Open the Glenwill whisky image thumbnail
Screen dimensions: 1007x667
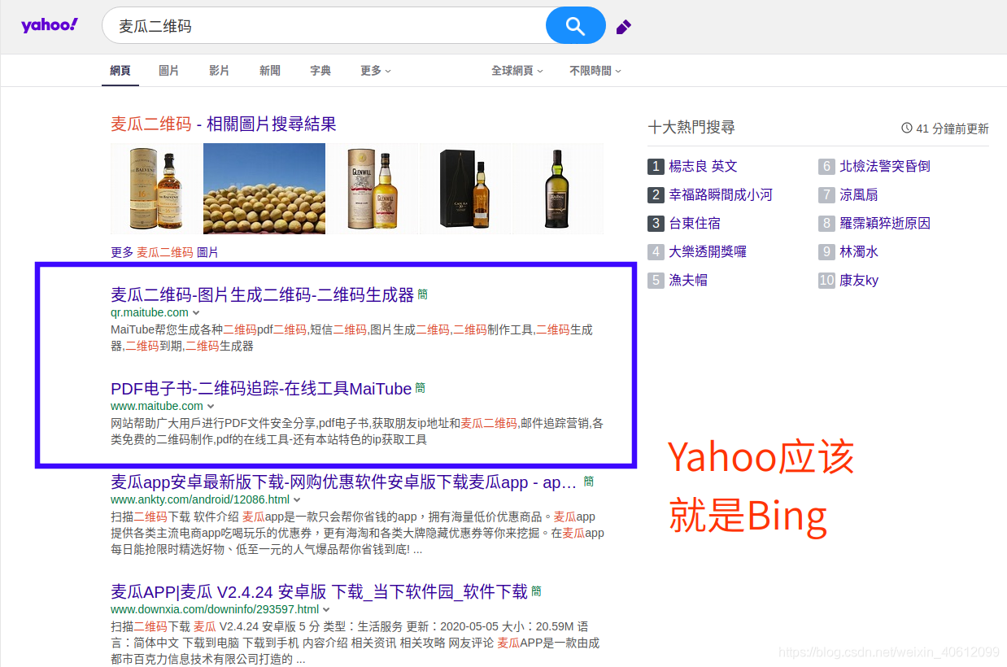373,189
